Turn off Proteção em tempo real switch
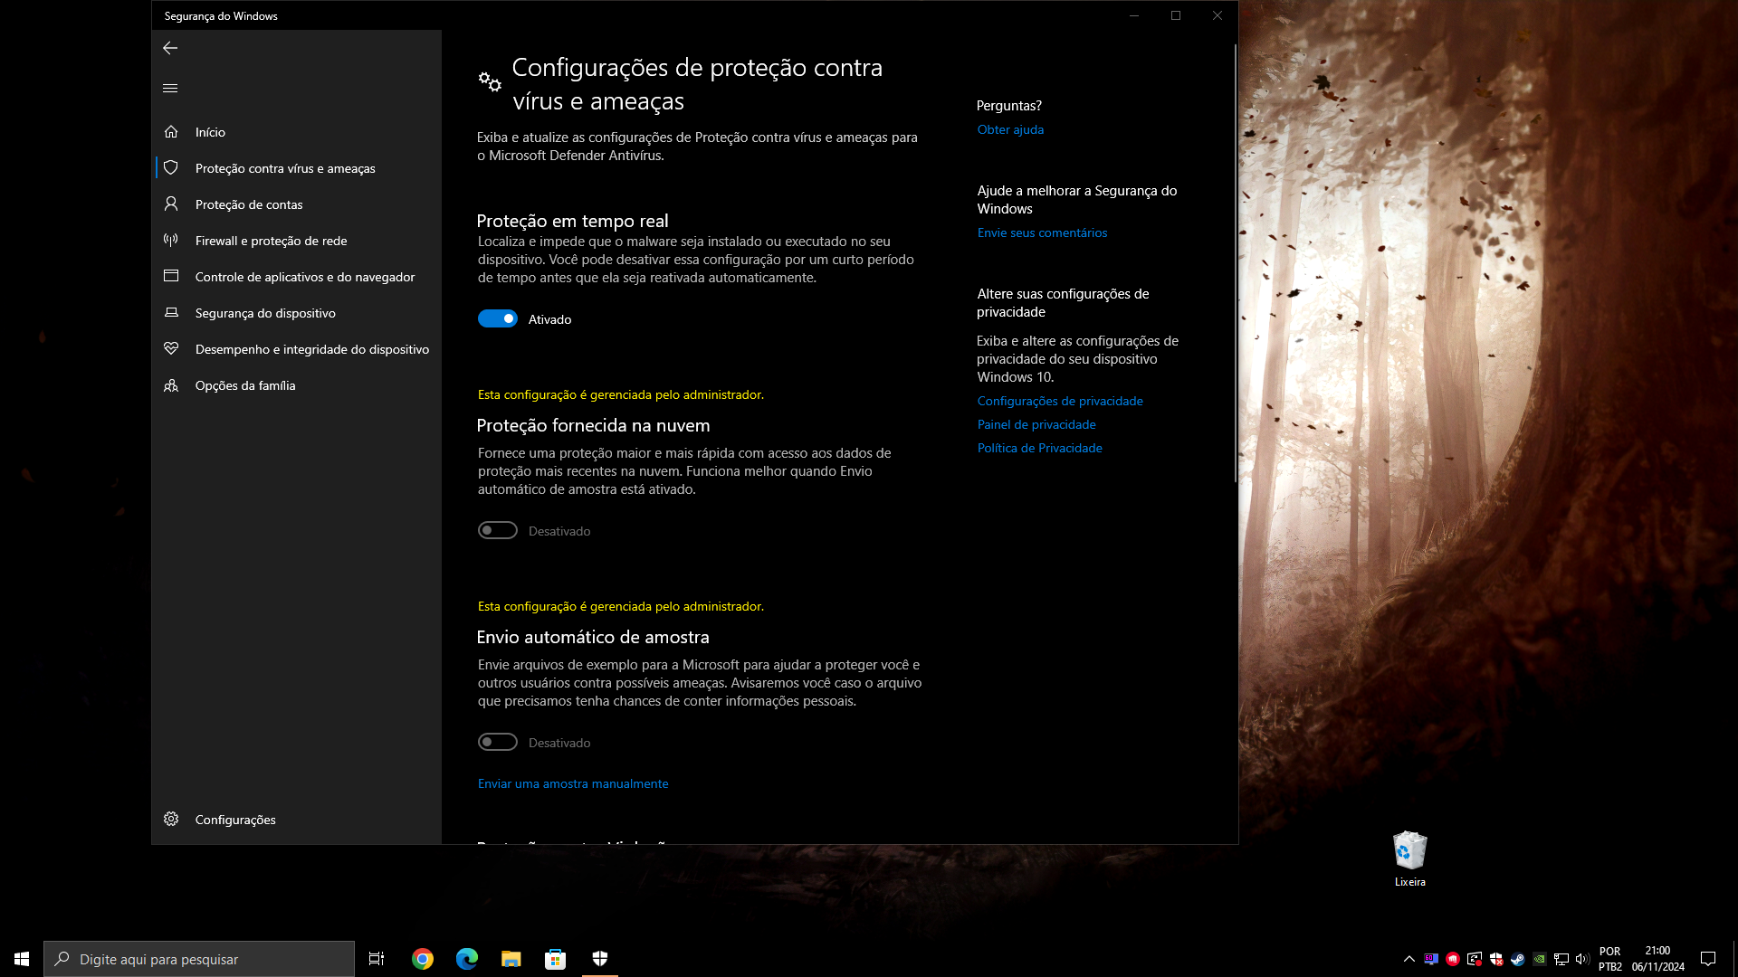 [498, 318]
